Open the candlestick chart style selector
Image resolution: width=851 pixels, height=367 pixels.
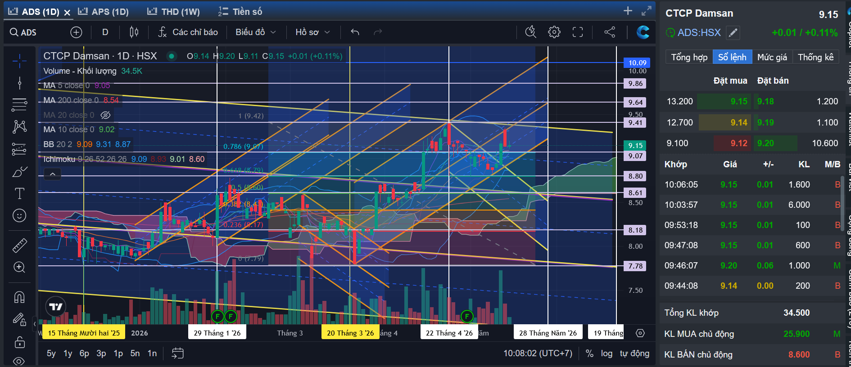pos(134,32)
